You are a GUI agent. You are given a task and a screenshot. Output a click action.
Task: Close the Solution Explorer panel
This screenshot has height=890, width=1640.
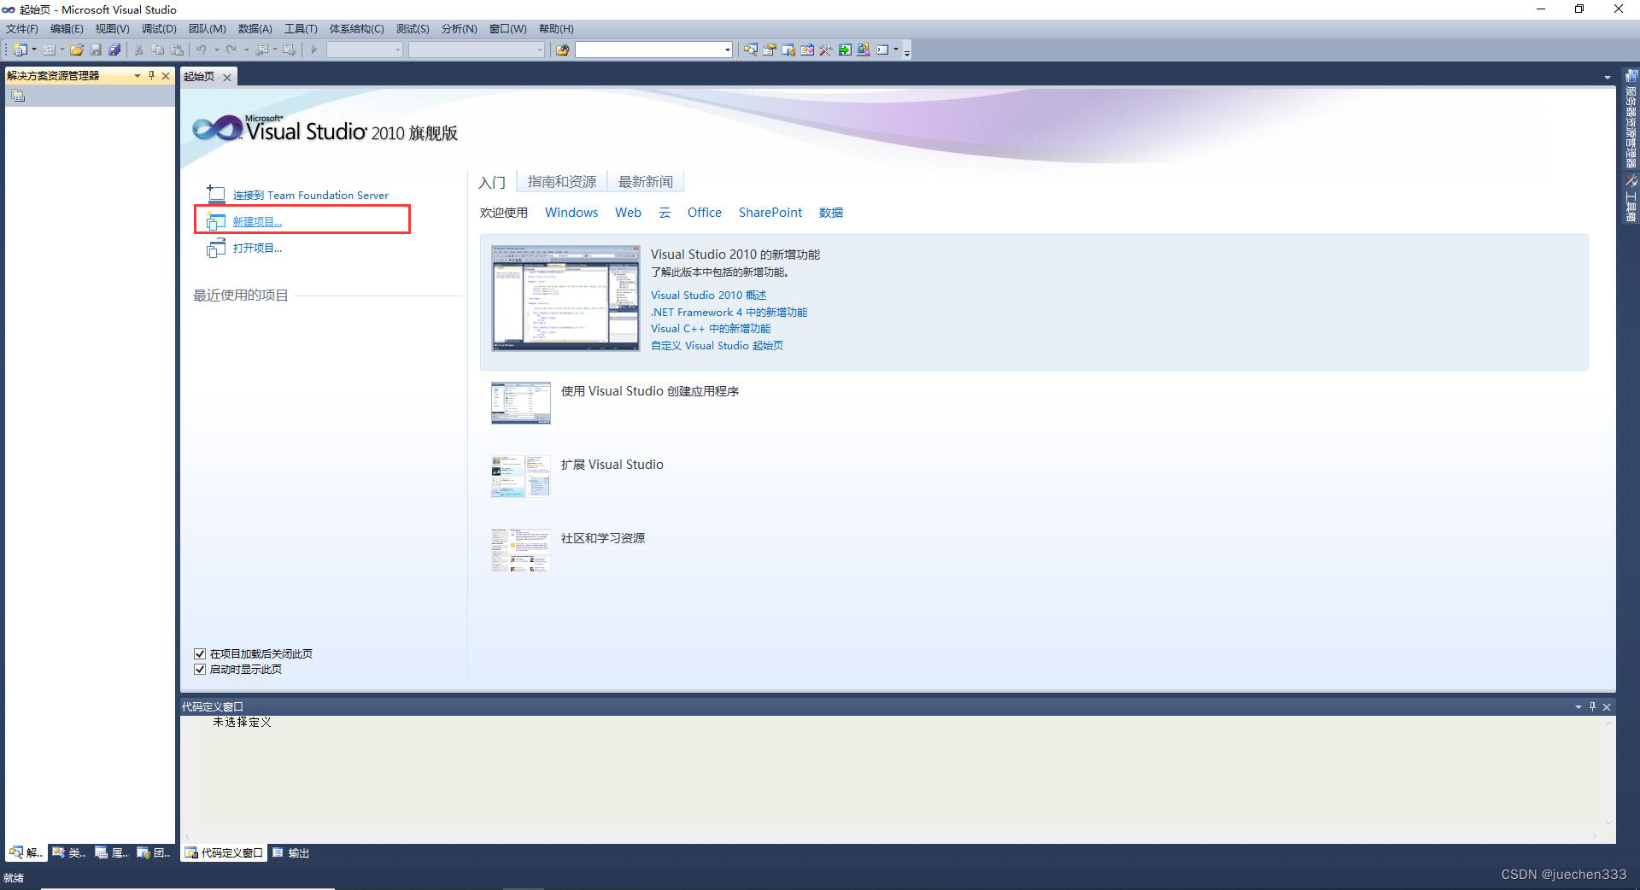click(167, 76)
